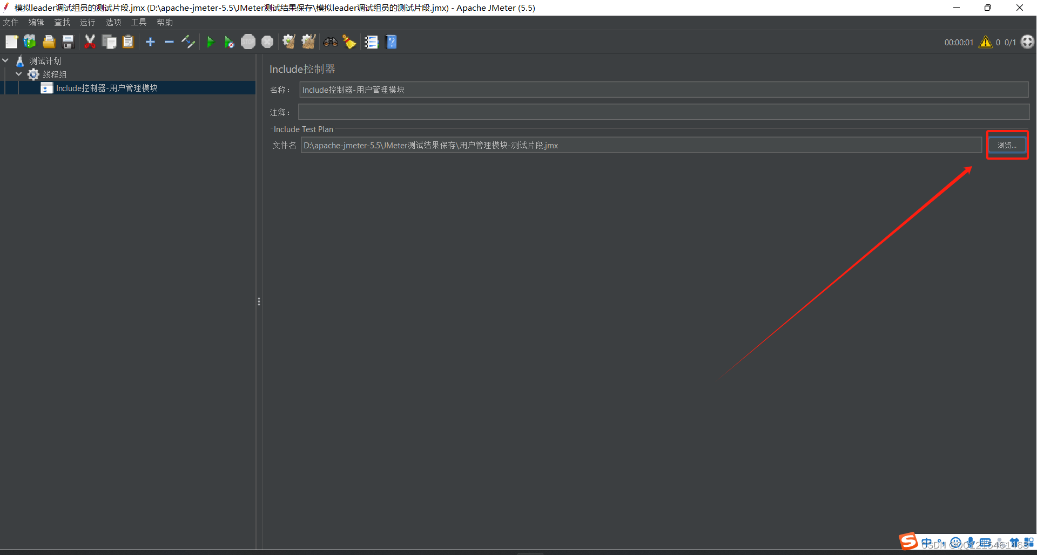
Task: Click into the 名称 name field
Action: pyautogui.click(x=664, y=90)
